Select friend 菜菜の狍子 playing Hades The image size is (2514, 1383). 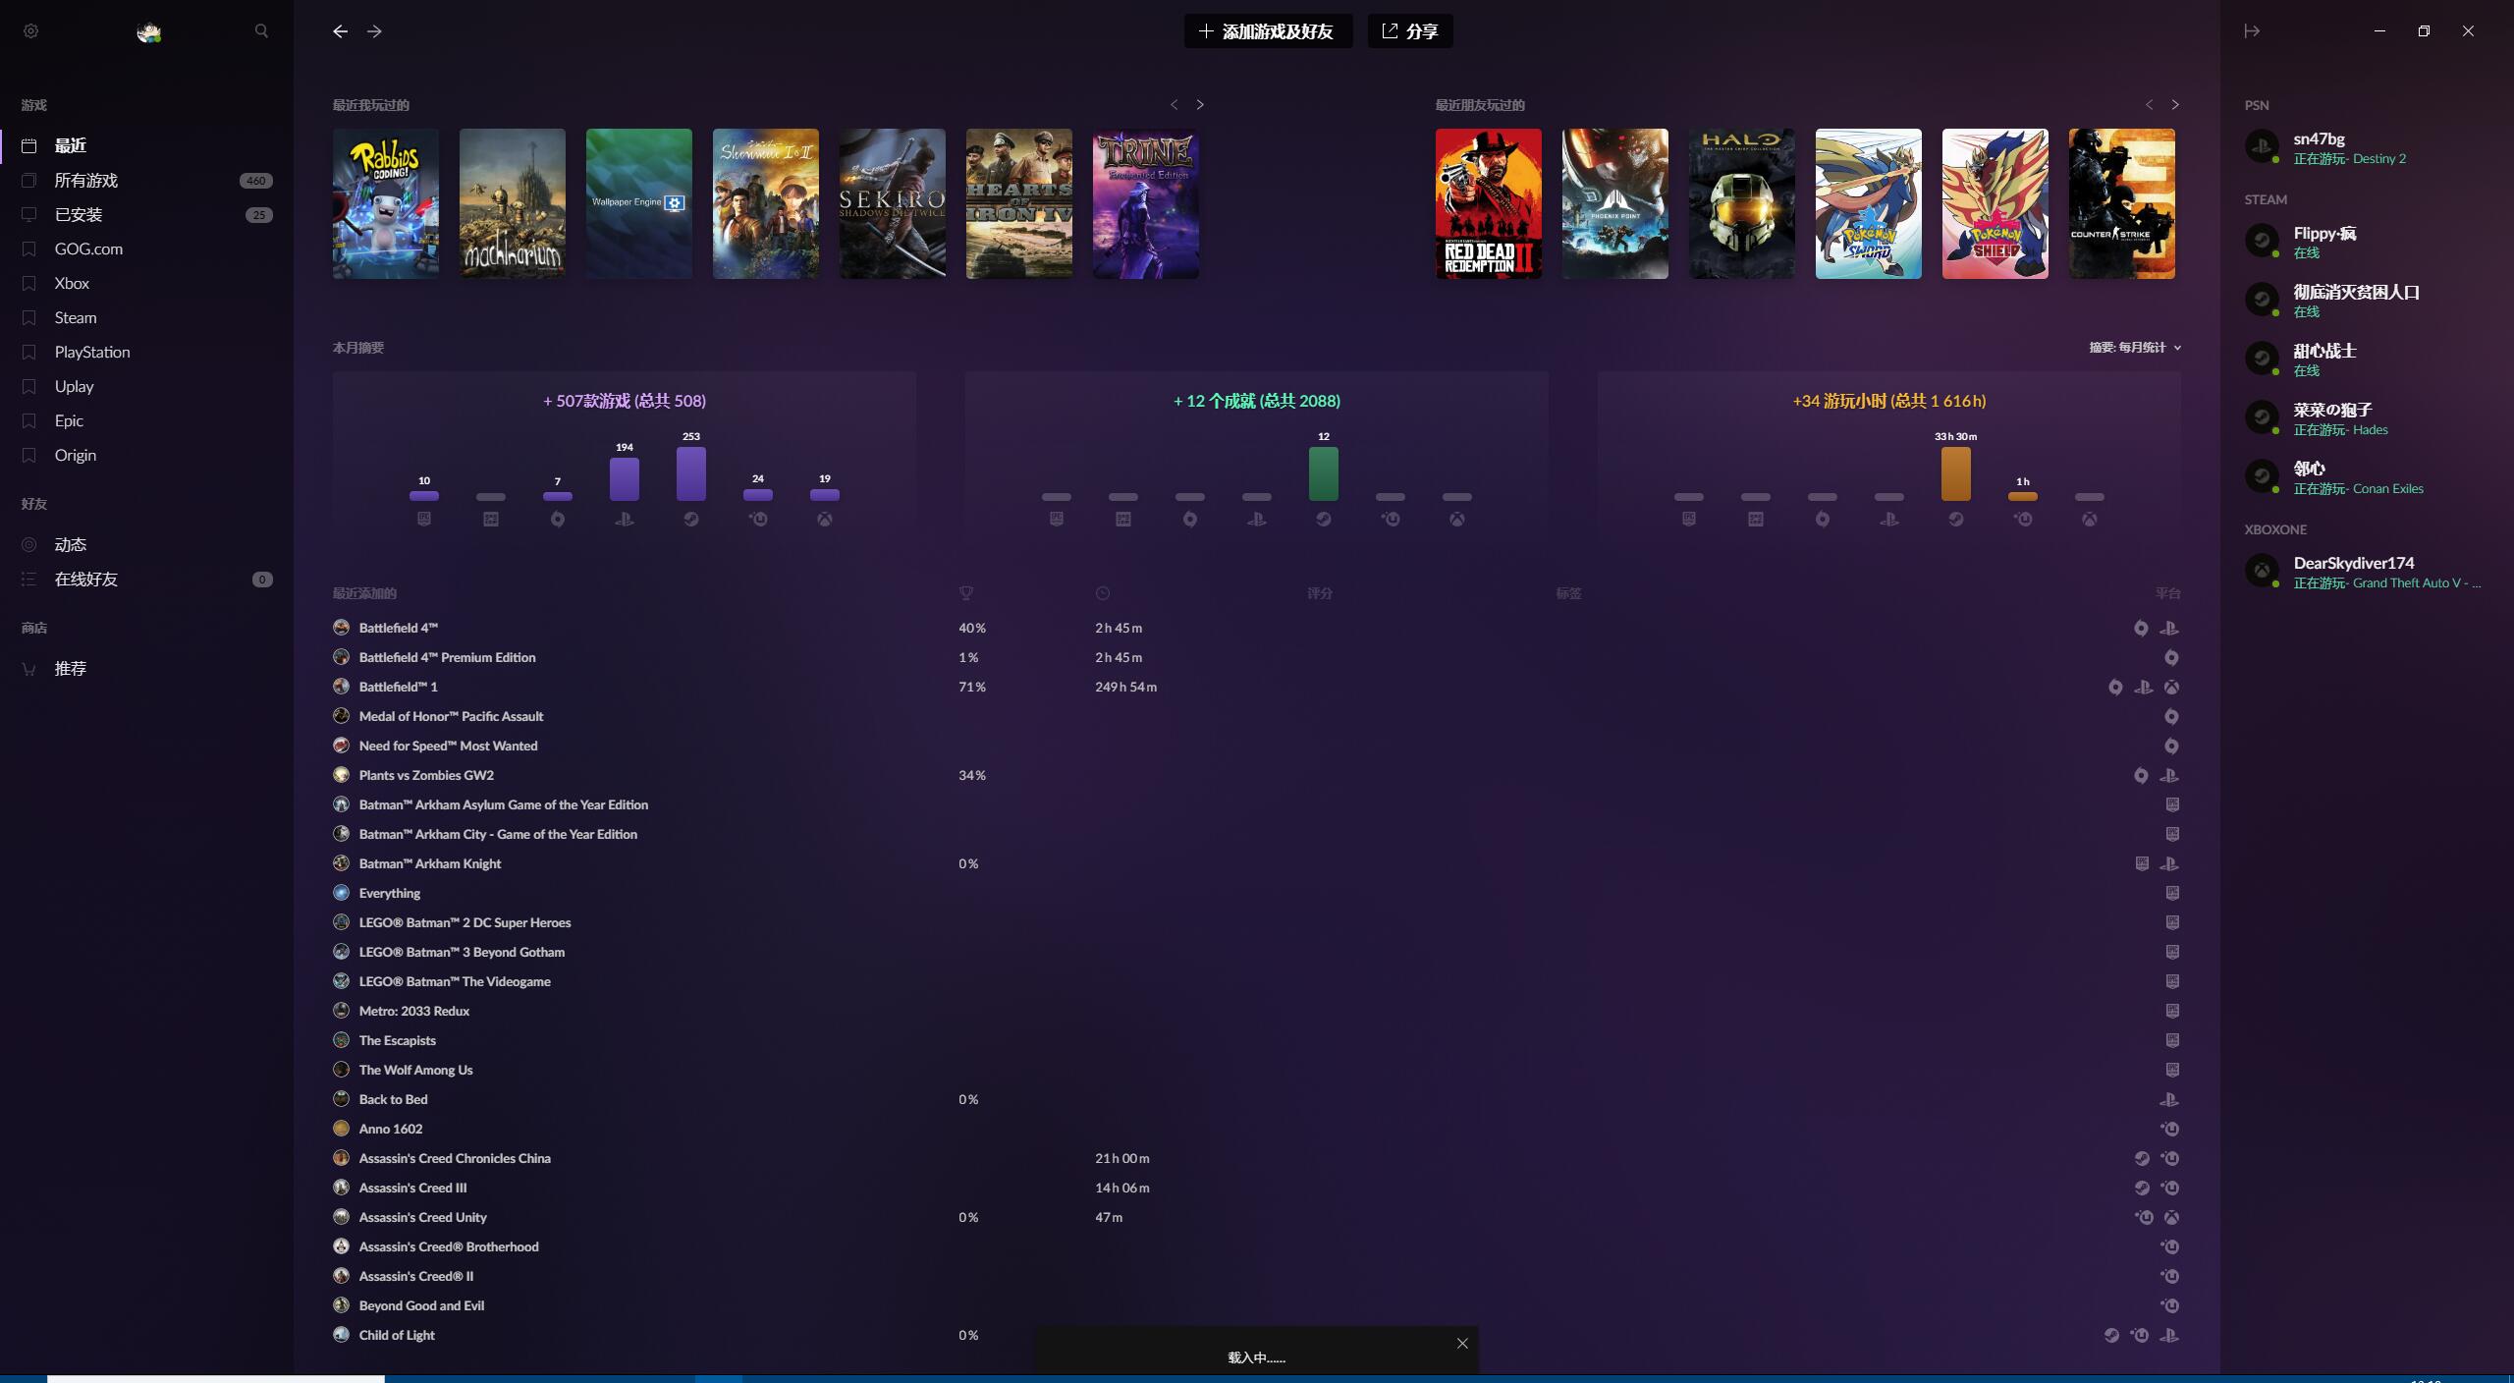click(2367, 418)
